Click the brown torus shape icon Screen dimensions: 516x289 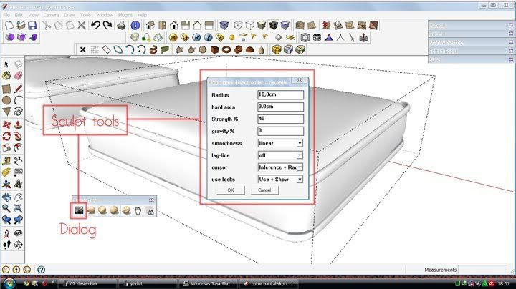(226, 49)
